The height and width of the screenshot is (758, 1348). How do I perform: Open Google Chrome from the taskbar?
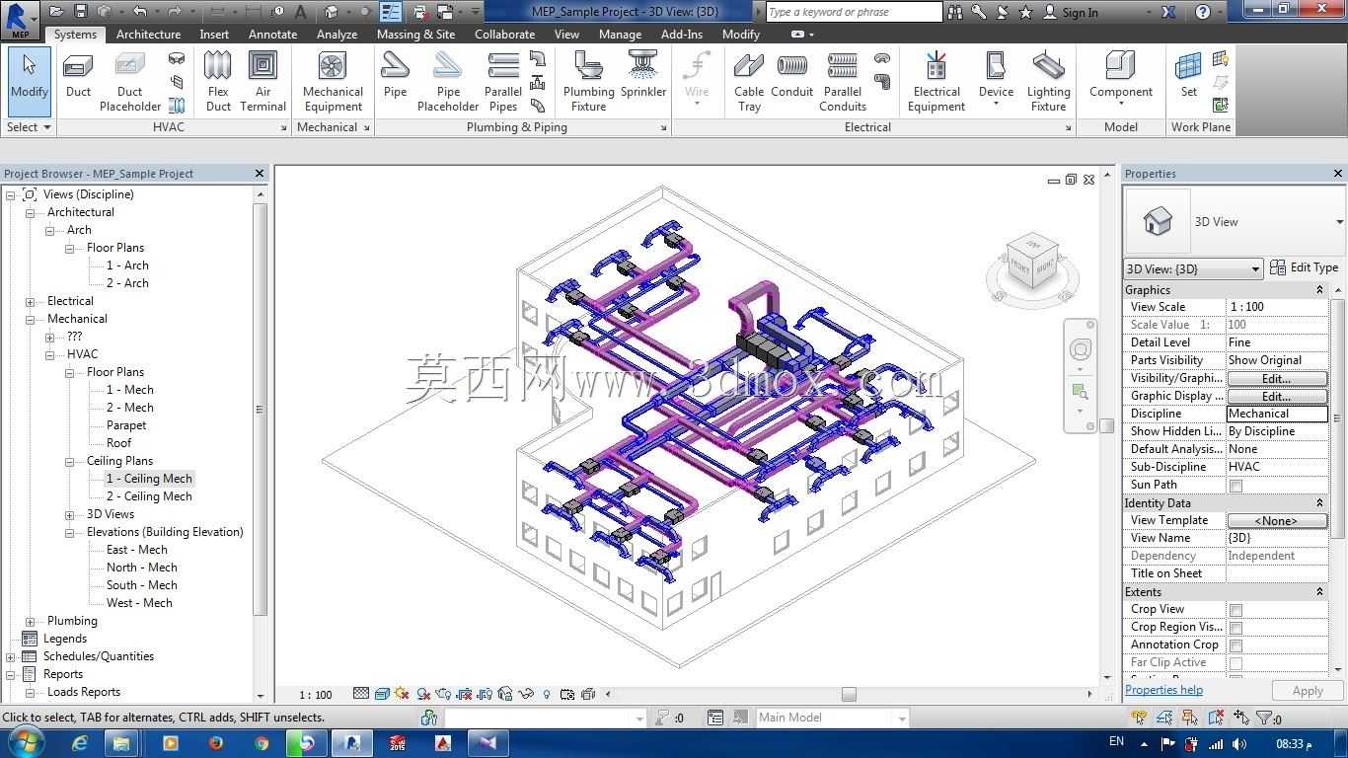(261, 743)
